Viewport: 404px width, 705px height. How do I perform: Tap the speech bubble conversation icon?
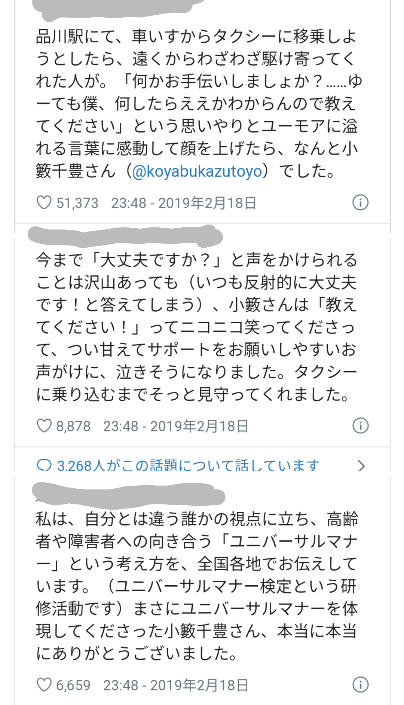pos(44,466)
